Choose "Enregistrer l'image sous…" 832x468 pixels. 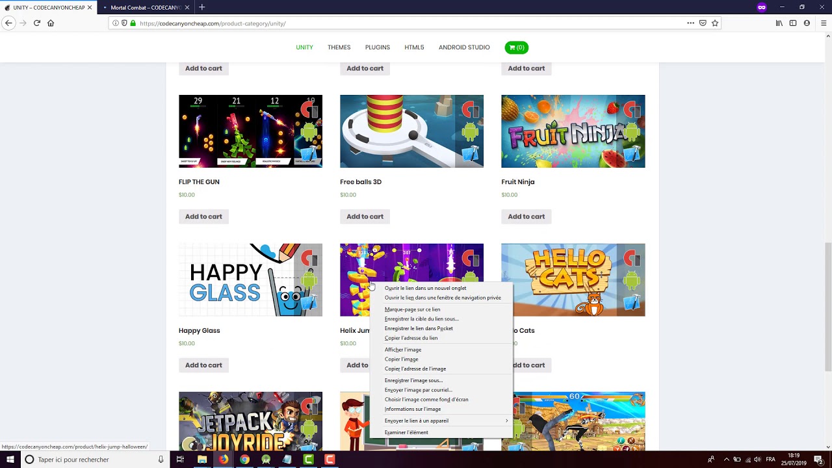(x=441, y=380)
